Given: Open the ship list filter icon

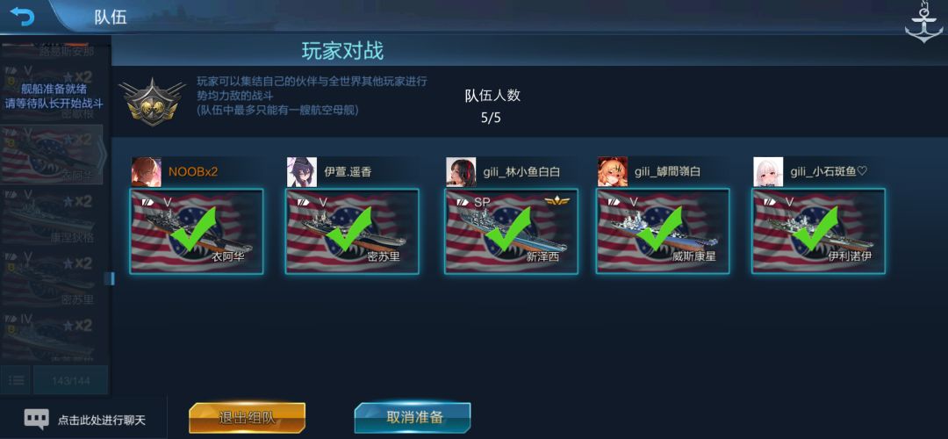Looking at the screenshot, I should click(x=17, y=380).
